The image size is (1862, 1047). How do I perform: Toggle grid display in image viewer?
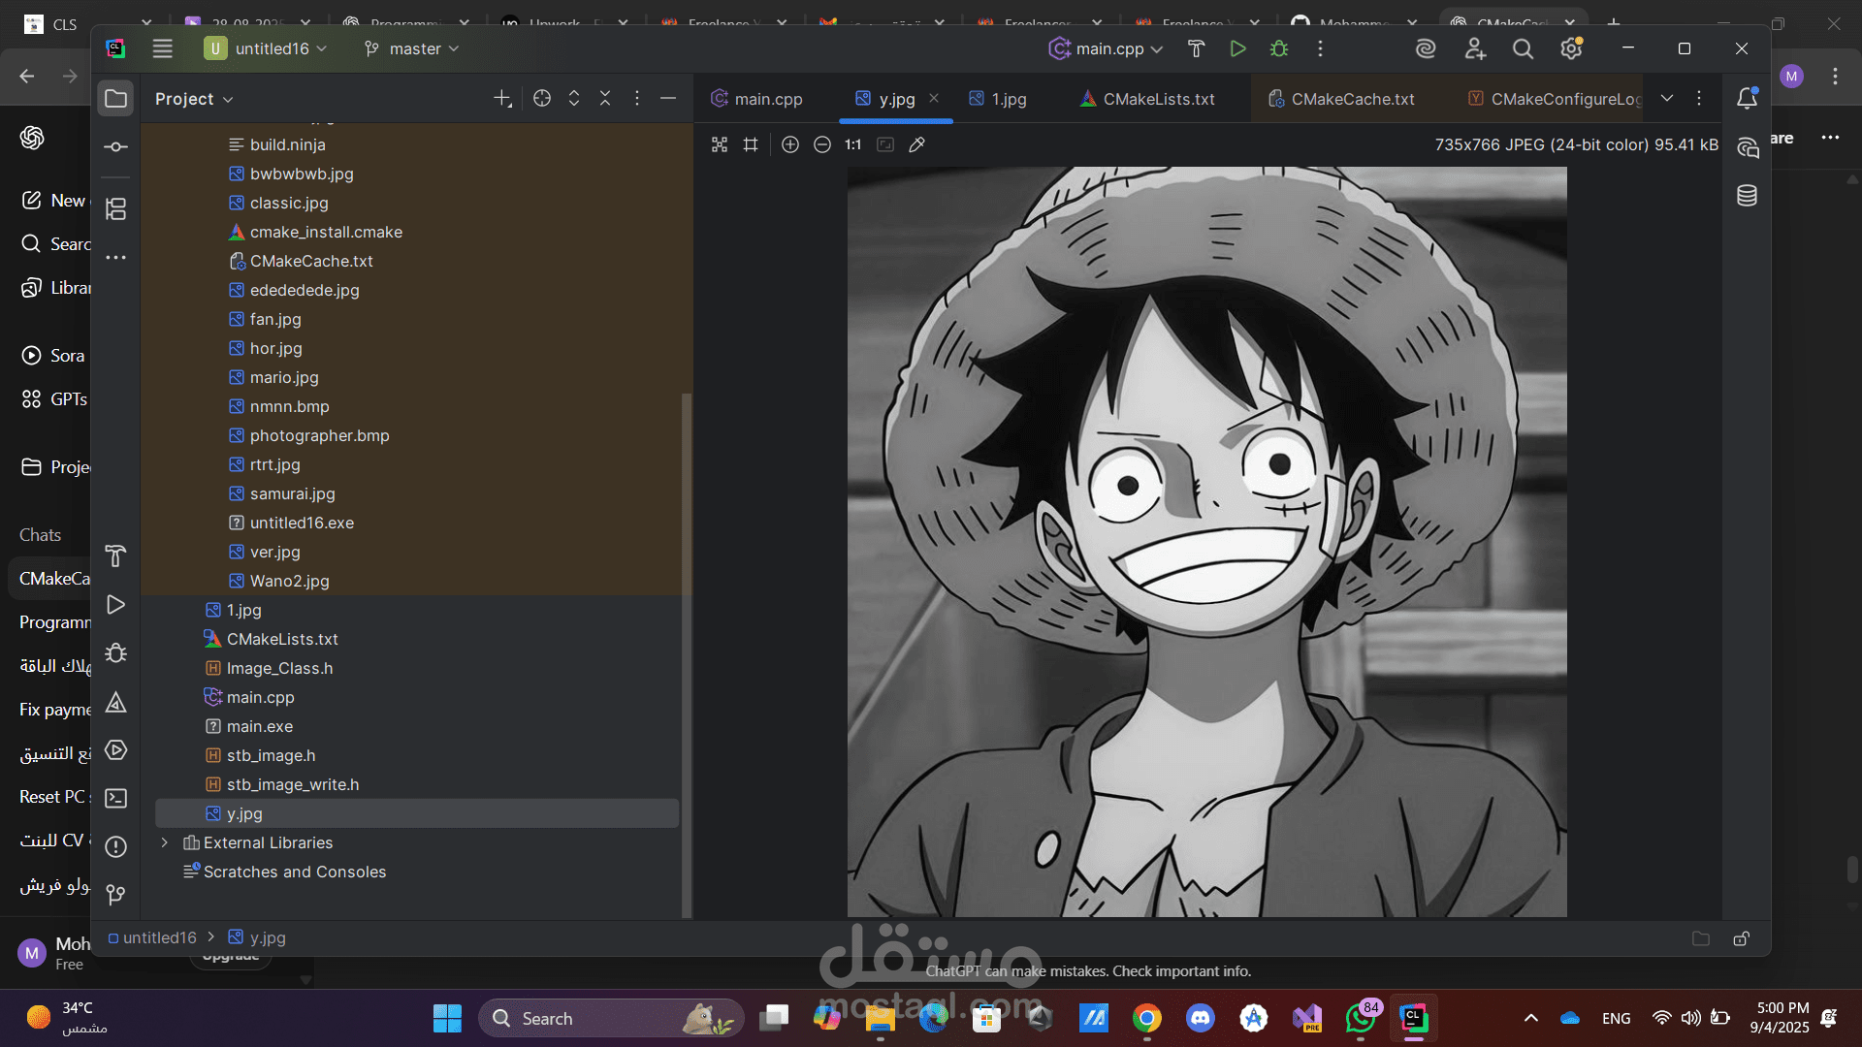[x=751, y=144]
